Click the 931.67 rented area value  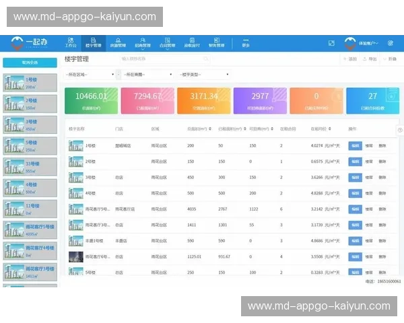point(224,257)
